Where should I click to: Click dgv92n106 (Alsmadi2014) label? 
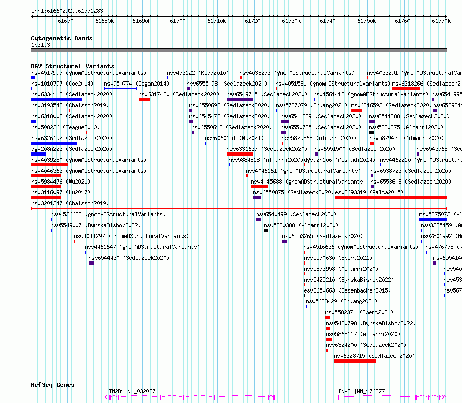339,160
